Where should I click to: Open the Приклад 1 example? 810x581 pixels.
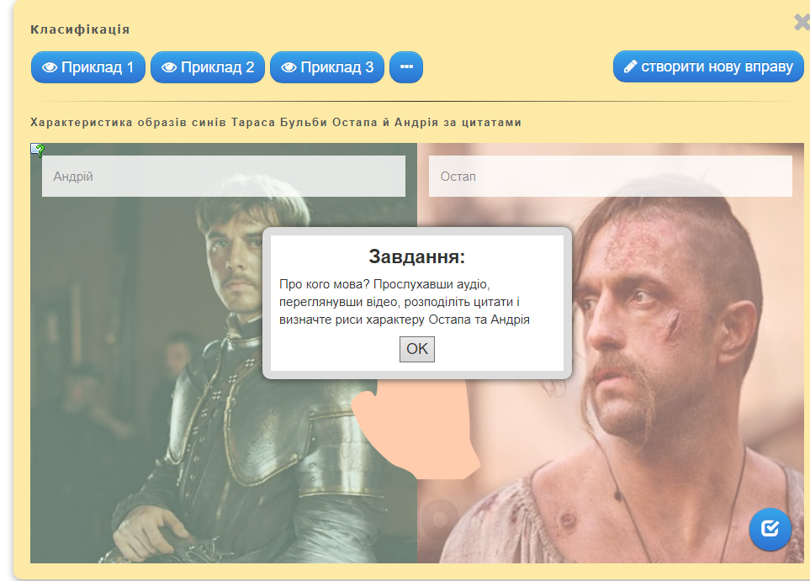tap(87, 67)
